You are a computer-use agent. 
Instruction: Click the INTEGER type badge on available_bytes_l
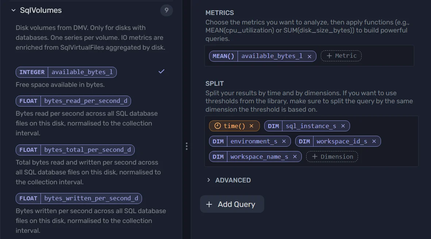coord(32,72)
